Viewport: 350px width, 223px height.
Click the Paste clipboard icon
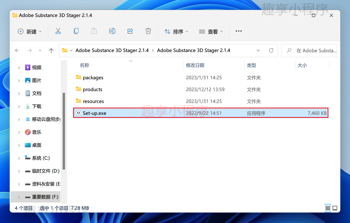(94, 31)
